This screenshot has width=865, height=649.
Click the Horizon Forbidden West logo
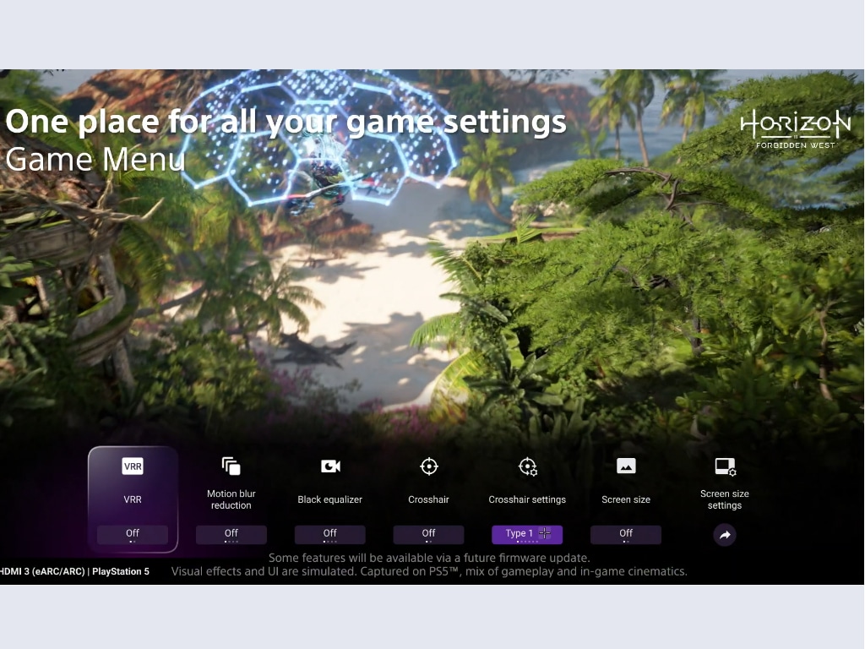pos(795,129)
